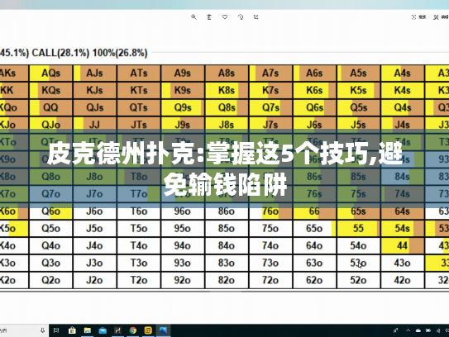Screen dimensions: 449x337
Task: Click the AJs hand cell
Action: [95, 74]
